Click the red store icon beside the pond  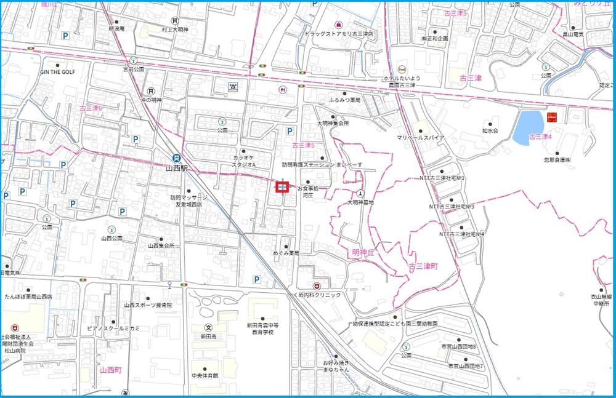tap(551, 117)
